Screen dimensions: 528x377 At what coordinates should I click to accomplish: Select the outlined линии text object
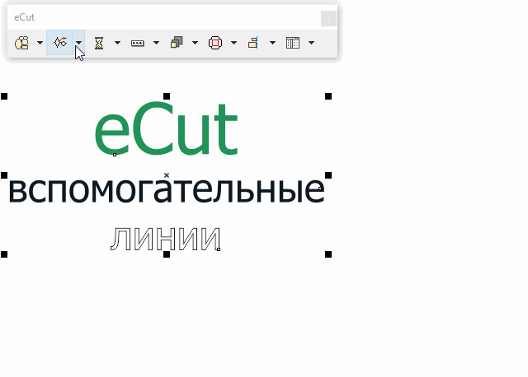[166, 239]
